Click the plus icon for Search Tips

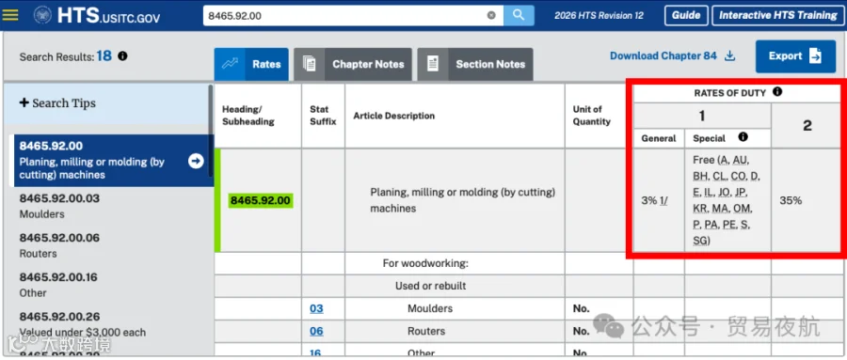(24, 102)
